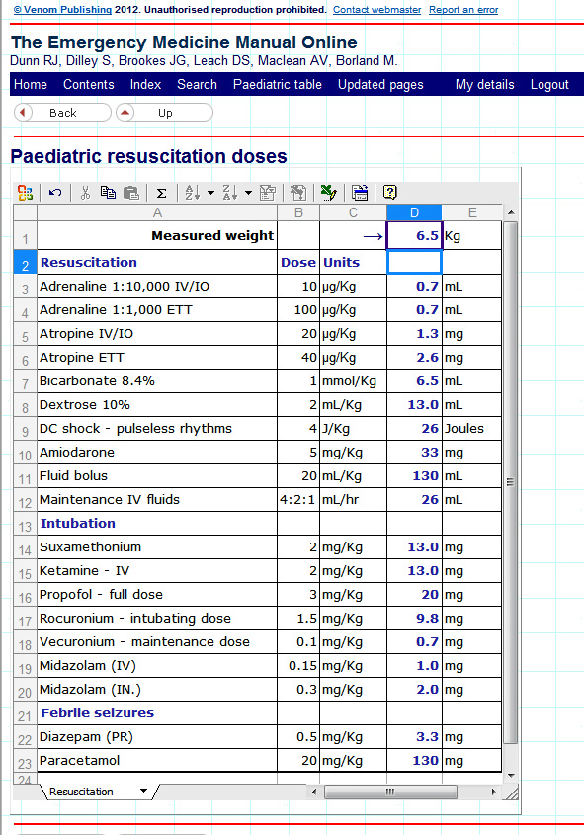This screenshot has width=584, height=835.
Task: Click the Office Web Components logo icon
Action: pos(25,193)
